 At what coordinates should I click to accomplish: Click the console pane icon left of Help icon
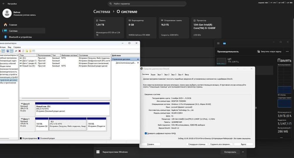[3, 51]
